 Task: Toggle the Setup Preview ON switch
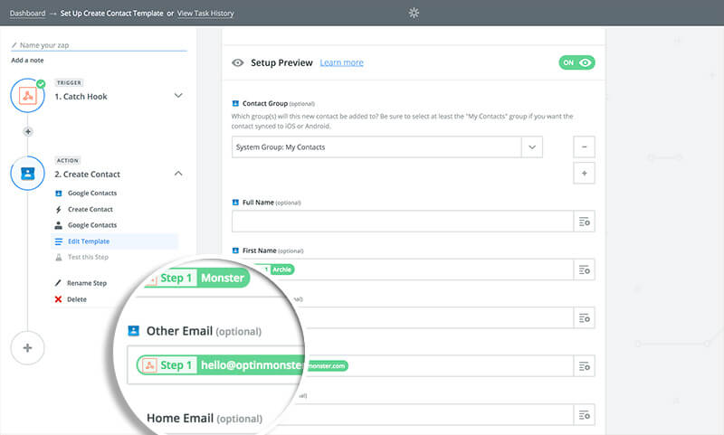pyautogui.click(x=576, y=62)
